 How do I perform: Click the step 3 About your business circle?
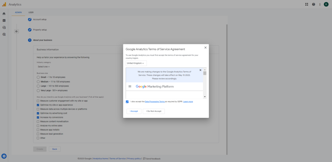click(30, 40)
